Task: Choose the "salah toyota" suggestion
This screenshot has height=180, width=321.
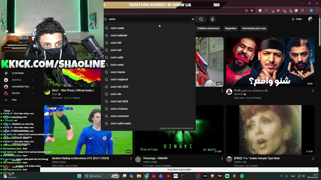Action: [148, 72]
